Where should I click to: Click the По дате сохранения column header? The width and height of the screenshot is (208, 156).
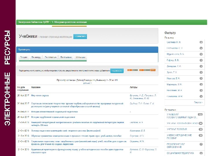[23, 89]
